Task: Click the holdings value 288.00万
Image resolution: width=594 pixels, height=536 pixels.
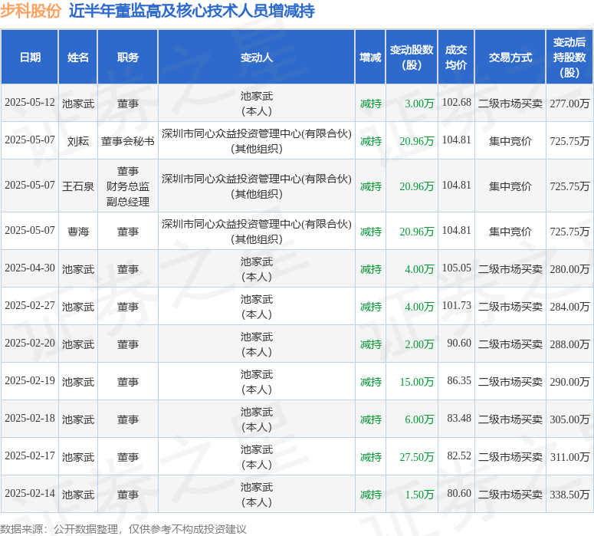Action: 569,344
